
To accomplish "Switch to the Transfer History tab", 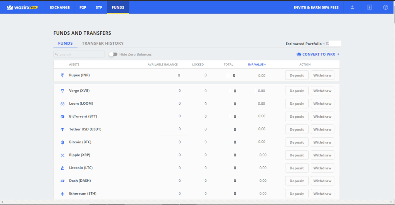I will point(103,43).
